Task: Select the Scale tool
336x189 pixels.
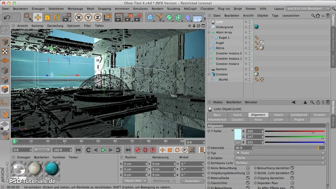Action: 47,18
